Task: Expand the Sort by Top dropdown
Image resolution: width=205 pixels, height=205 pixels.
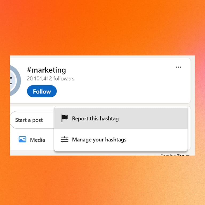Action: coord(175,155)
